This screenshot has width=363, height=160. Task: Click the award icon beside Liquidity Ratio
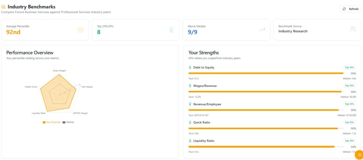click(190, 141)
